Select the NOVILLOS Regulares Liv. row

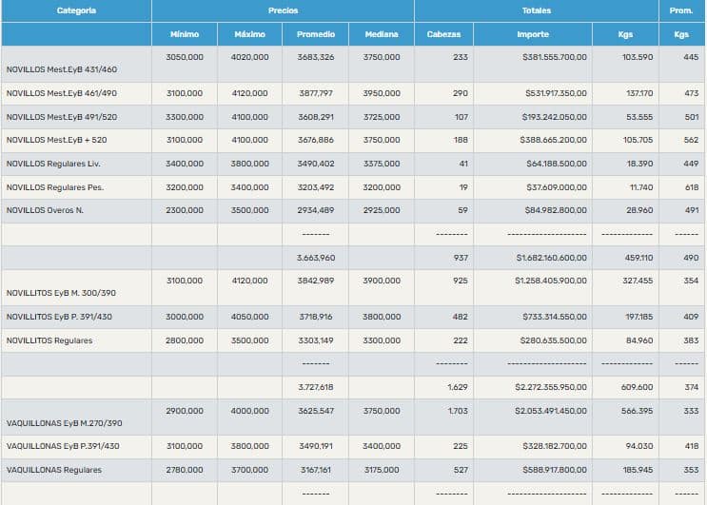click(53, 164)
